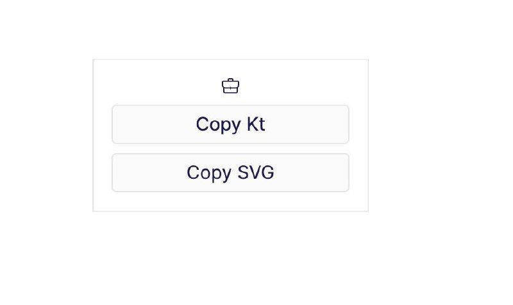This screenshot has width=513, height=305.
Task: Activate the button labeled Copy SVG
Action: [230, 172]
